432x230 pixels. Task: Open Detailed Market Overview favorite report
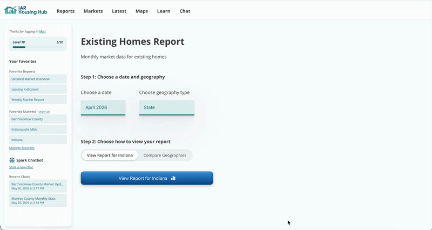tap(38, 79)
